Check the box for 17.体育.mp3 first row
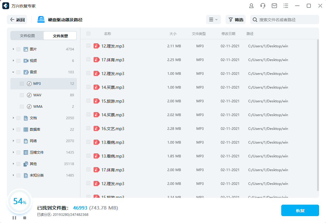Screen dimensions: 326x223 coord(88,60)
